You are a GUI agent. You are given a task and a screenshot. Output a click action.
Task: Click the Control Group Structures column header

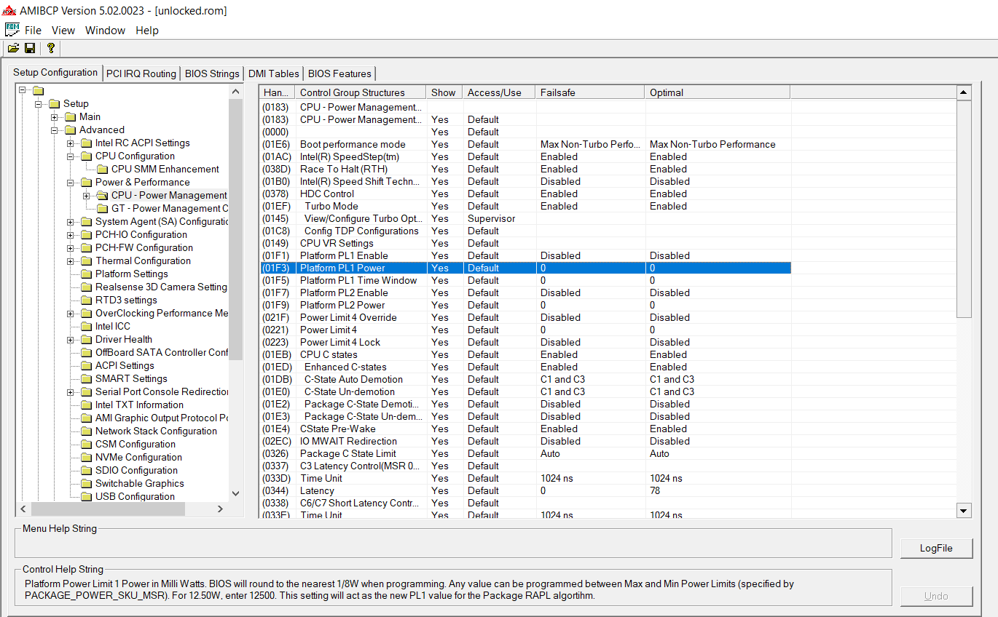coord(361,92)
